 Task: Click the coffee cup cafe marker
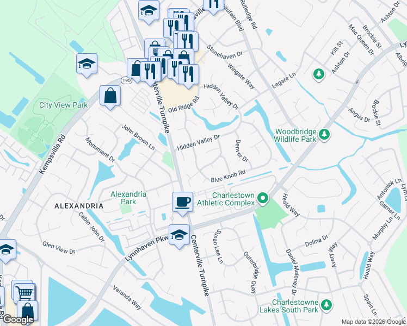[182, 203]
